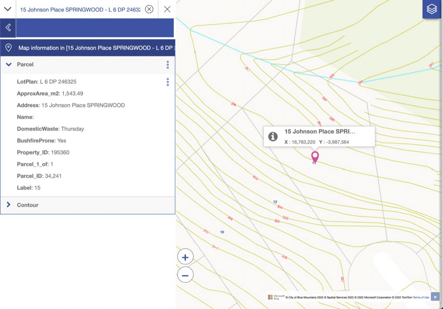Expand the map attribution arrow button
The width and height of the screenshot is (443, 309).
pyautogui.click(x=435, y=297)
